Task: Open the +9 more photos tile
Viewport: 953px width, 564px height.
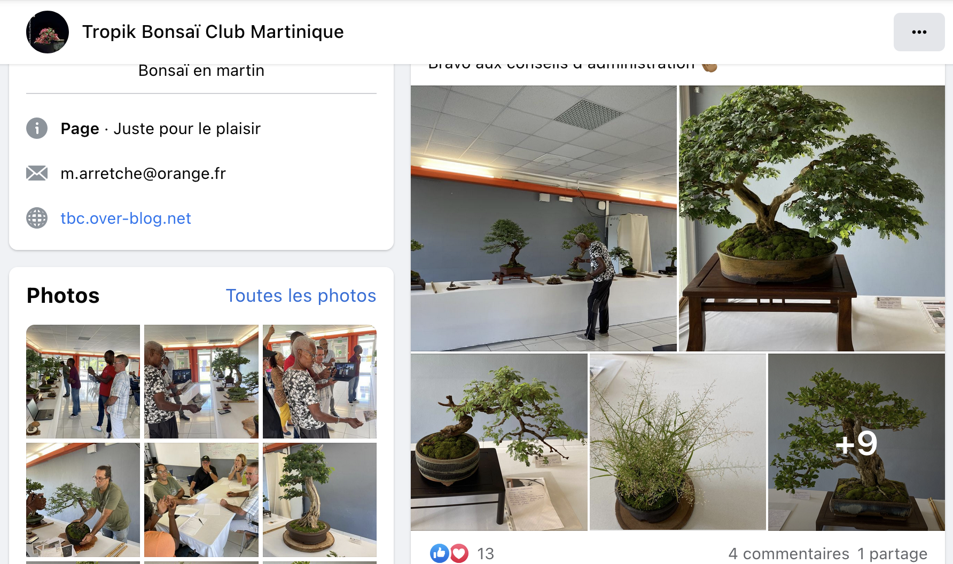Action: coord(856,442)
